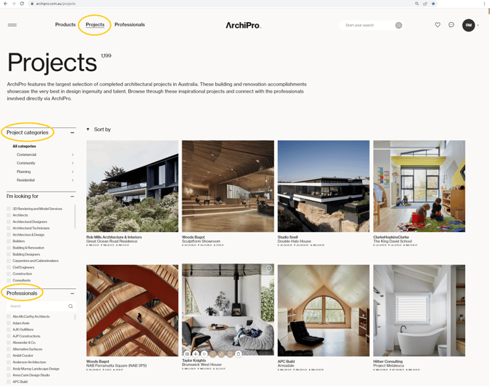Open the Professionals nav item in the header
This screenshot has height=386, width=490.
(x=130, y=25)
